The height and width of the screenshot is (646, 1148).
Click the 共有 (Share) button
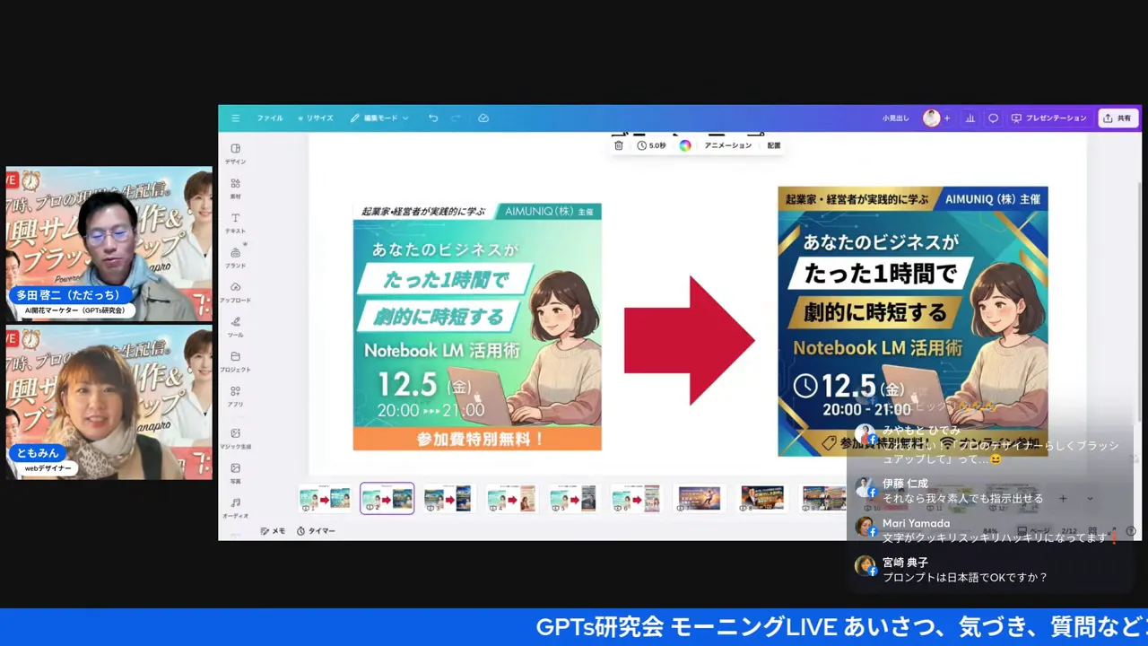1118,118
